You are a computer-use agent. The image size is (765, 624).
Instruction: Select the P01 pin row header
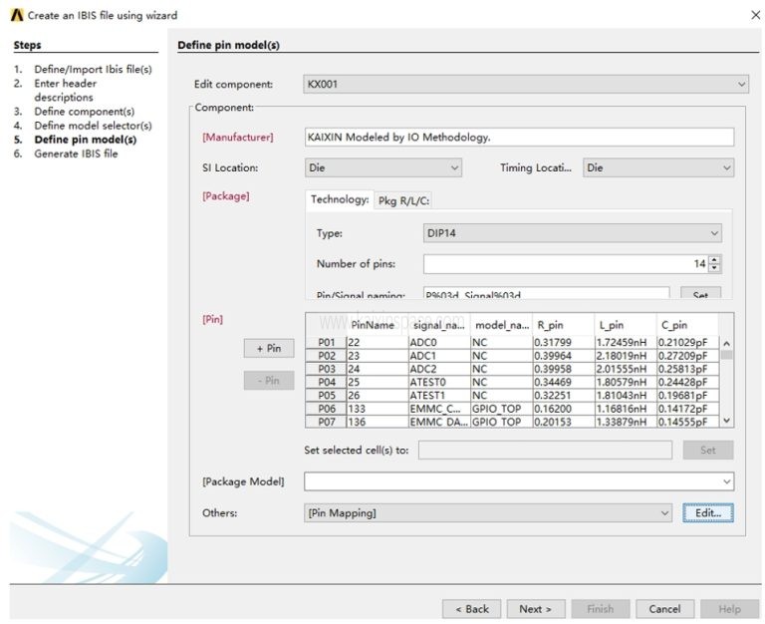[327, 343]
